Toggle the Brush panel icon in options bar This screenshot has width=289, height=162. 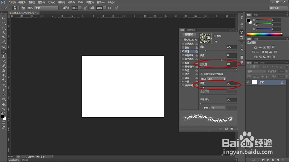[x=23, y=8]
